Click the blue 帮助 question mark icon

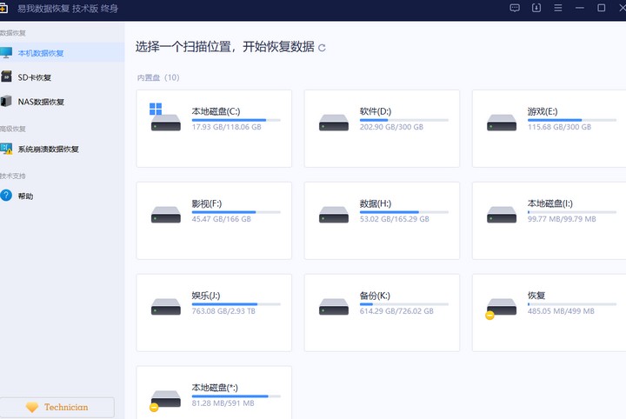tap(7, 196)
